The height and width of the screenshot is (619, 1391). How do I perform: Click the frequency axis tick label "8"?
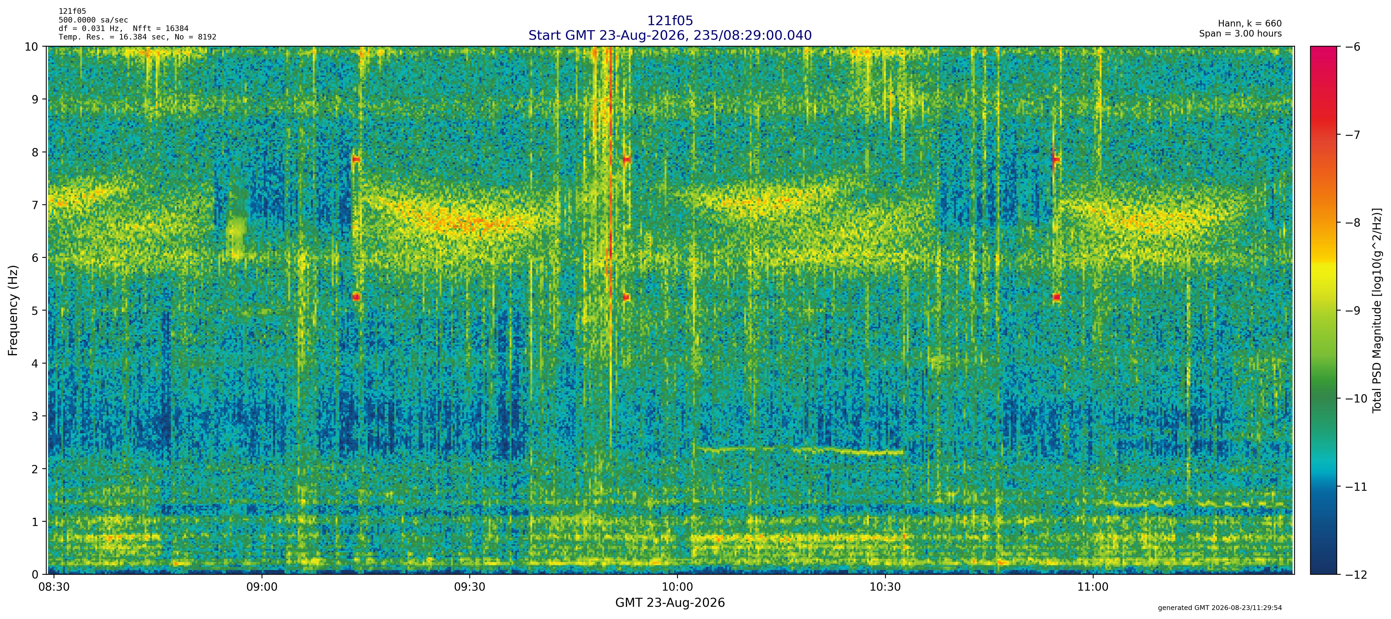(35, 152)
